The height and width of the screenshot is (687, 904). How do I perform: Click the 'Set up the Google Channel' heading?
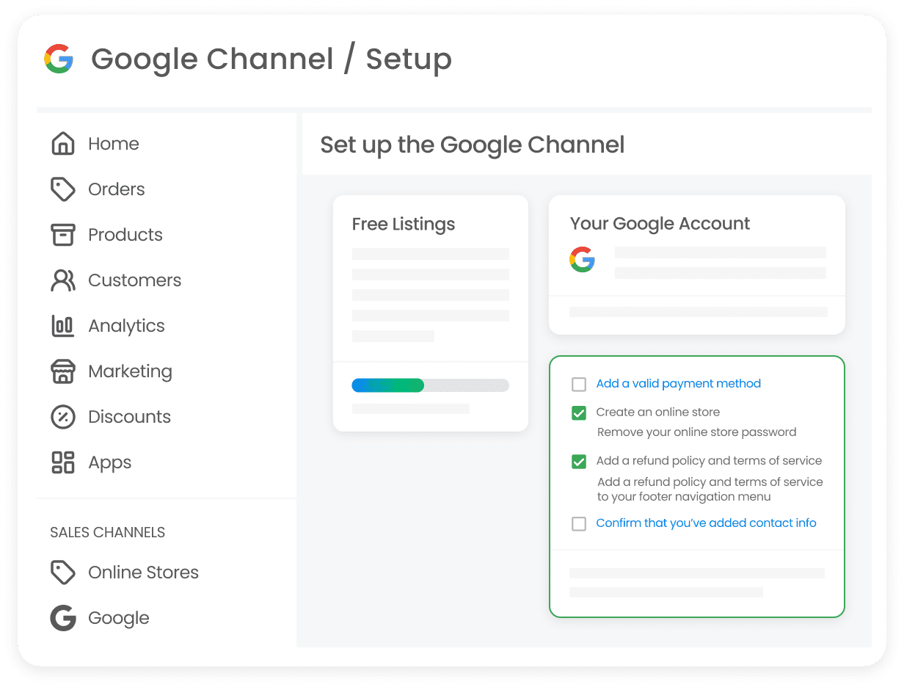[x=473, y=145]
